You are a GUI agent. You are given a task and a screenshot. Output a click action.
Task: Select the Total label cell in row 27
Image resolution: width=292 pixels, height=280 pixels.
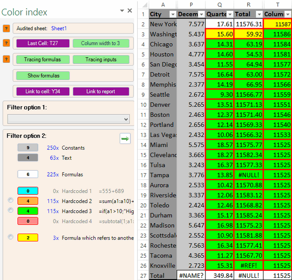[163, 276]
